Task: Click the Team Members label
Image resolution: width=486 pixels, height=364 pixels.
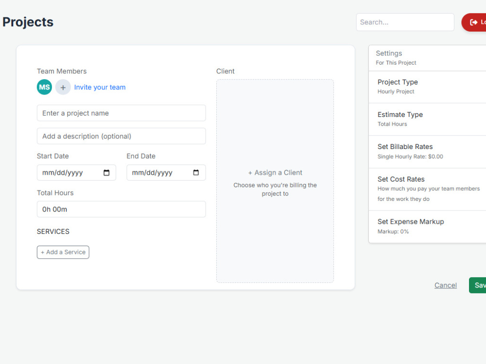Action: pos(62,71)
